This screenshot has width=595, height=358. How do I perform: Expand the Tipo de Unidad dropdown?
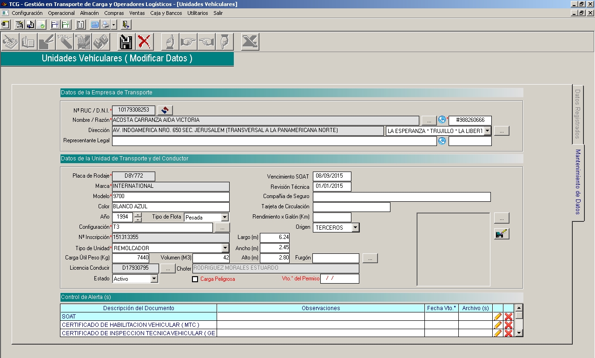(x=225, y=248)
